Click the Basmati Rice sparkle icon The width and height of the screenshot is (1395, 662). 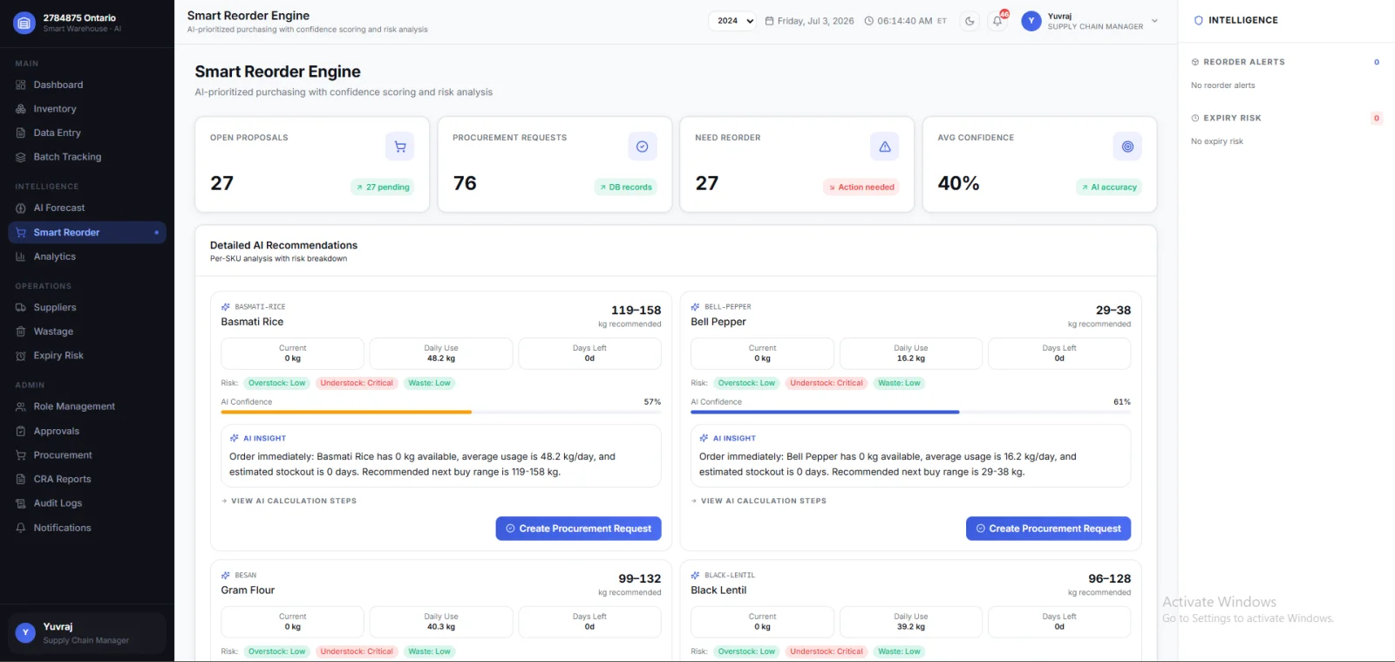click(226, 307)
